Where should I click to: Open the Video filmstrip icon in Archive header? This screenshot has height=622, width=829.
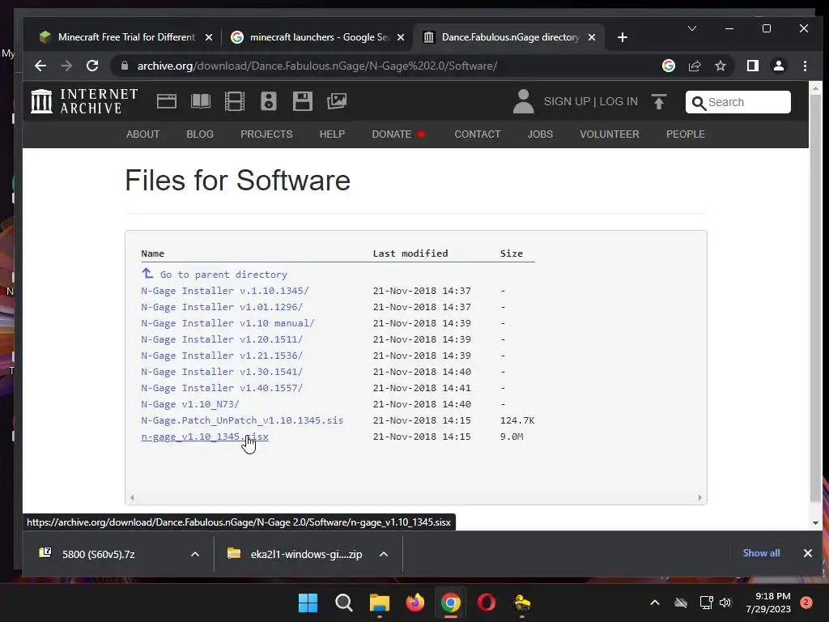point(234,101)
